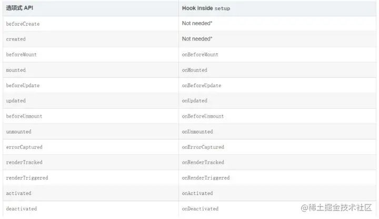Select the first Not needed cell
This screenshot has height=219, width=379.
[x=277, y=24]
